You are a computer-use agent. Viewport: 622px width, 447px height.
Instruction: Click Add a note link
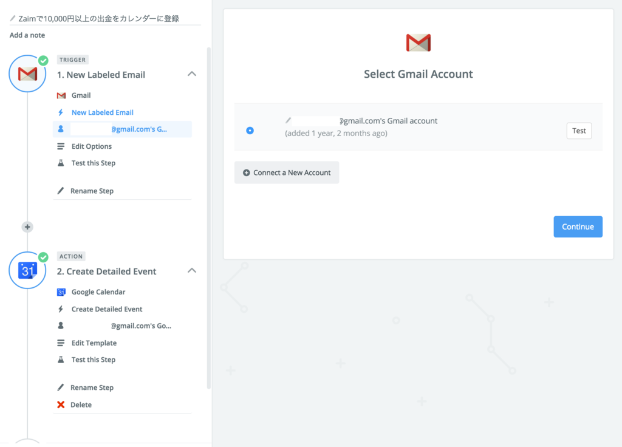27,35
